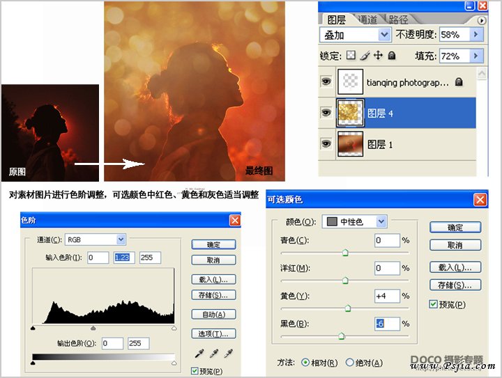The height and width of the screenshot is (378, 502).
Task: Click 黄色 yellow slider handle
Action: 348,308
